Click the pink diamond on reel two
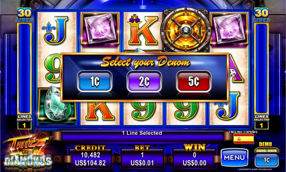The width and height of the screenshot is (286, 172). (100, 29)
